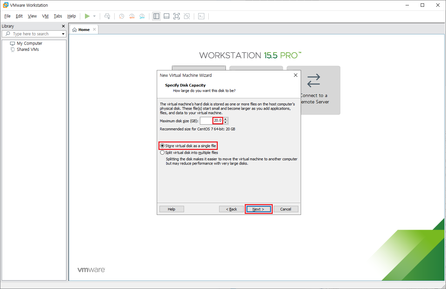This screenshot has width=446, height=289.
Task: Open the VM menu
Action: (45, 16)
